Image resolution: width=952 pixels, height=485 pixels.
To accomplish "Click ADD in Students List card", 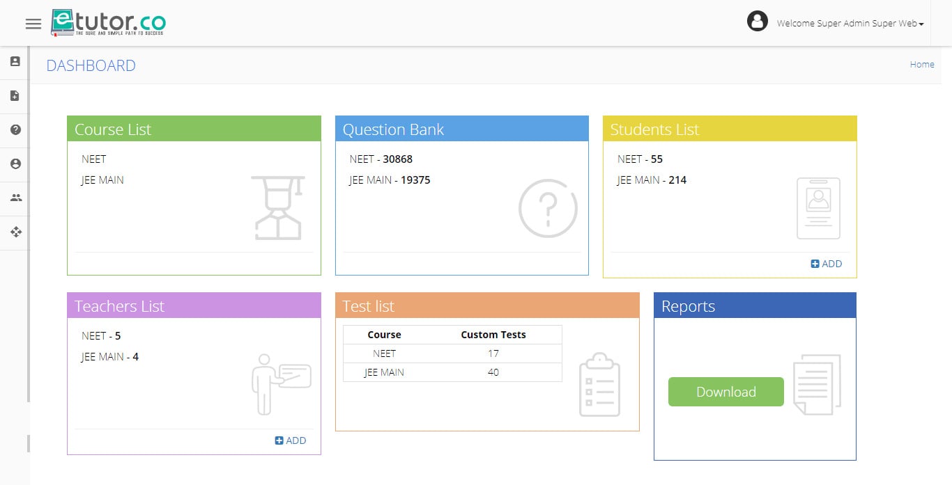I will point(827,264).
